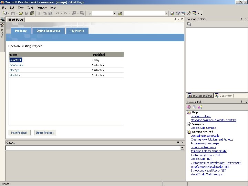
Task: Open the Output pane source dropdown
Action: 182,148
